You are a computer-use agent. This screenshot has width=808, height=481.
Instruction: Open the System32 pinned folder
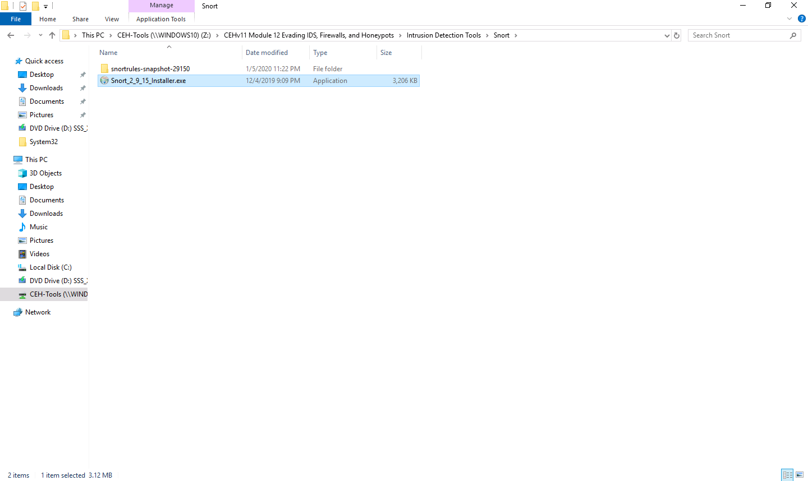44,142
